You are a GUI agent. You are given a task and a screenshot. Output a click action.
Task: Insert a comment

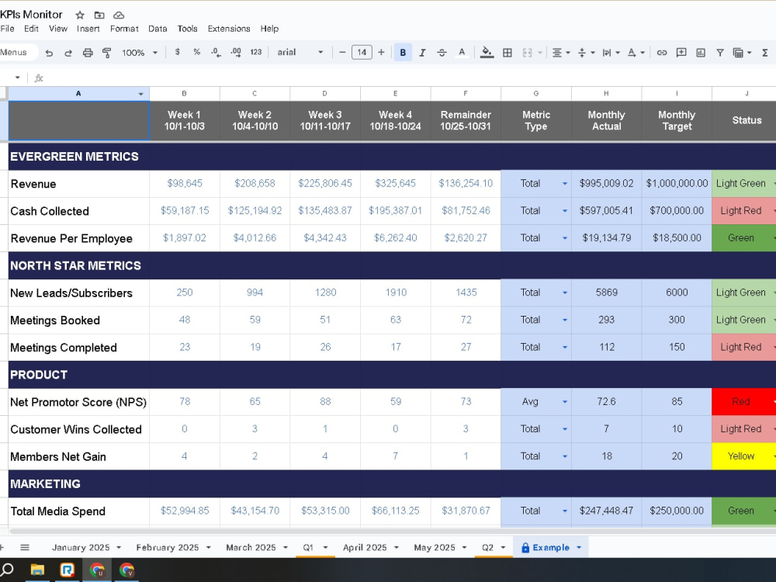click(681, 53)
